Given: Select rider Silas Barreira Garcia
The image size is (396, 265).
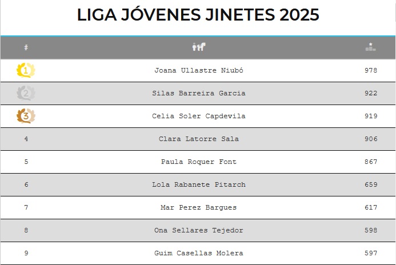Looking at the screenshot, I should click(x=199, y=93).
